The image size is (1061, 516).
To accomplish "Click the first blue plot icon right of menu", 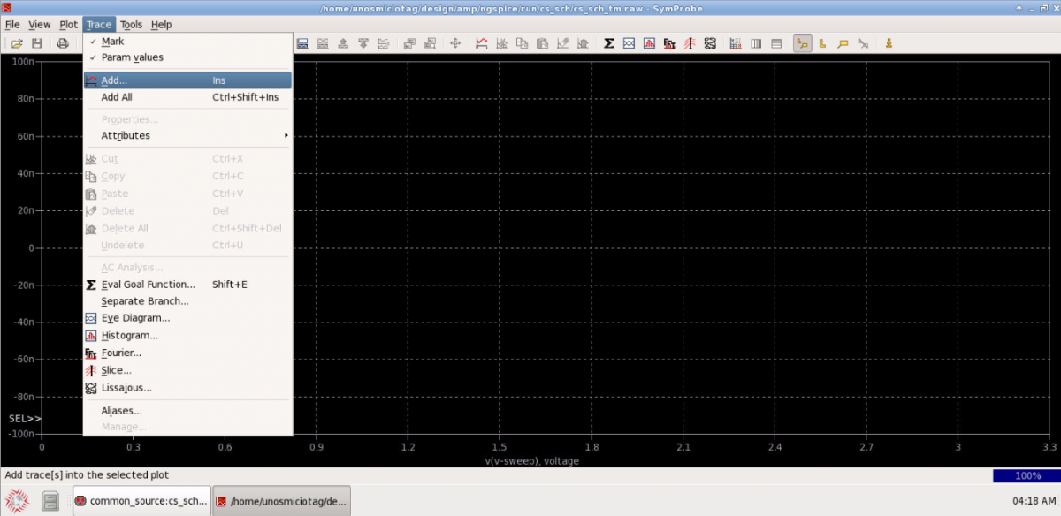I will pyautogui.click(x=302, y=43).
